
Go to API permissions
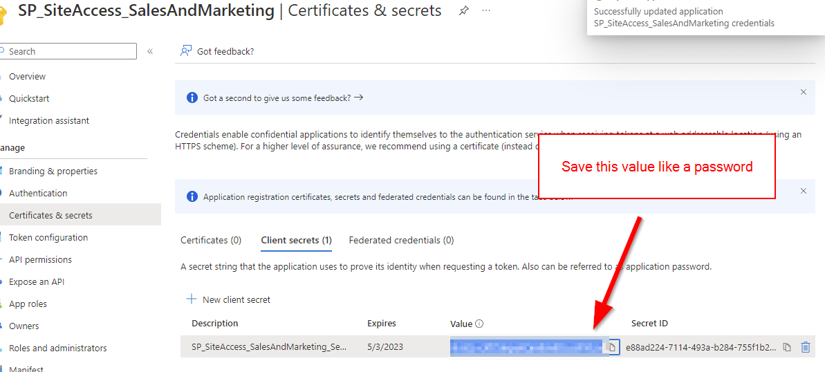pyautogui.click(x=40, y=259)
